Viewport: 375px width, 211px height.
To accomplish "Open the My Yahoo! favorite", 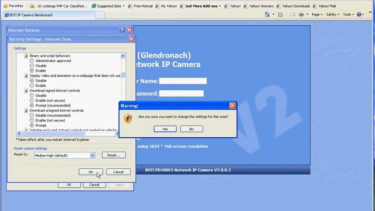I will 166,6.
